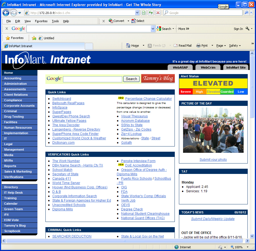Click the Guarded green alert level
This screenshot has width=256, height=251.
[x=227, y=92]
